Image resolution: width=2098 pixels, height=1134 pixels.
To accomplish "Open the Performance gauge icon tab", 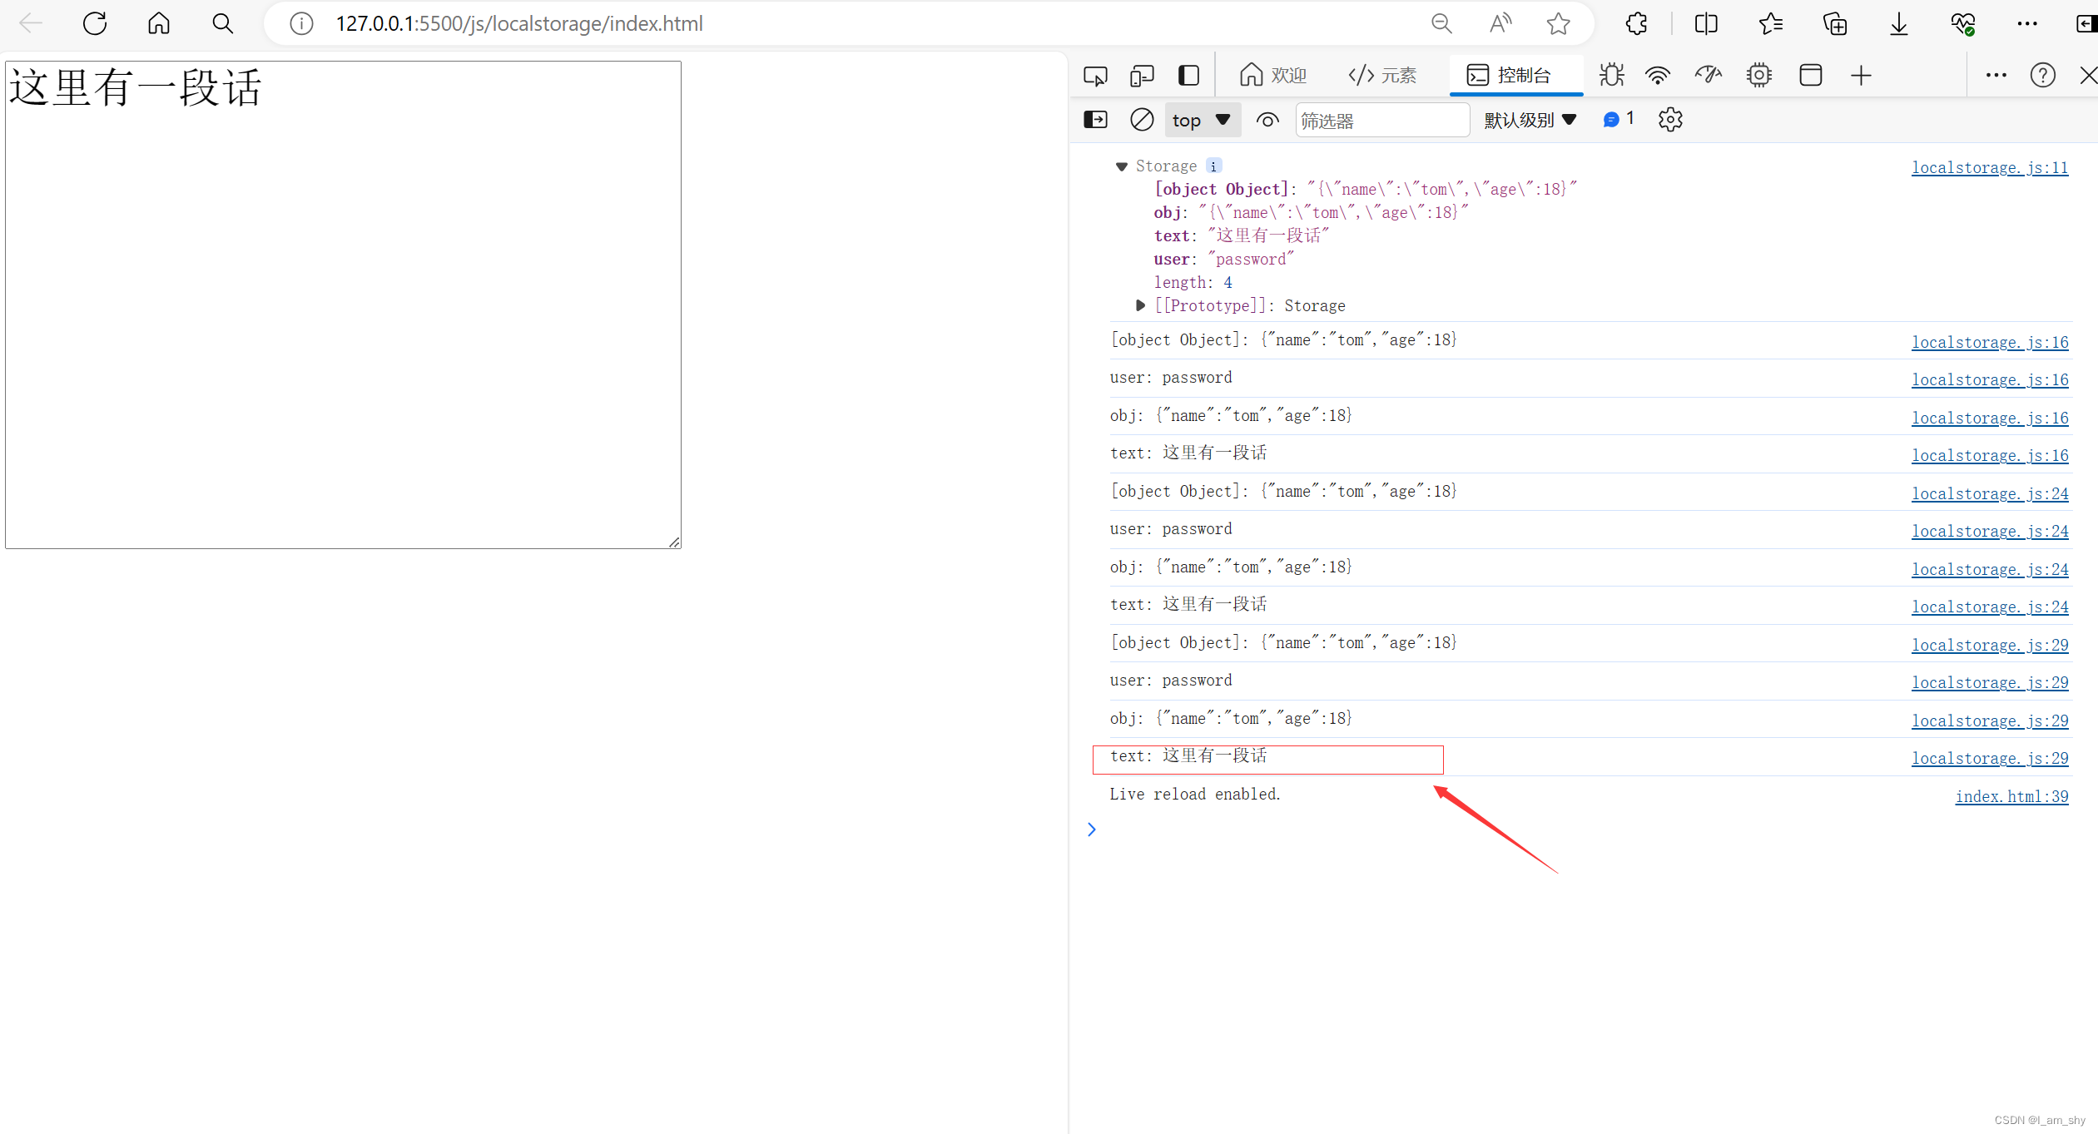I will tap(1709, 76).
